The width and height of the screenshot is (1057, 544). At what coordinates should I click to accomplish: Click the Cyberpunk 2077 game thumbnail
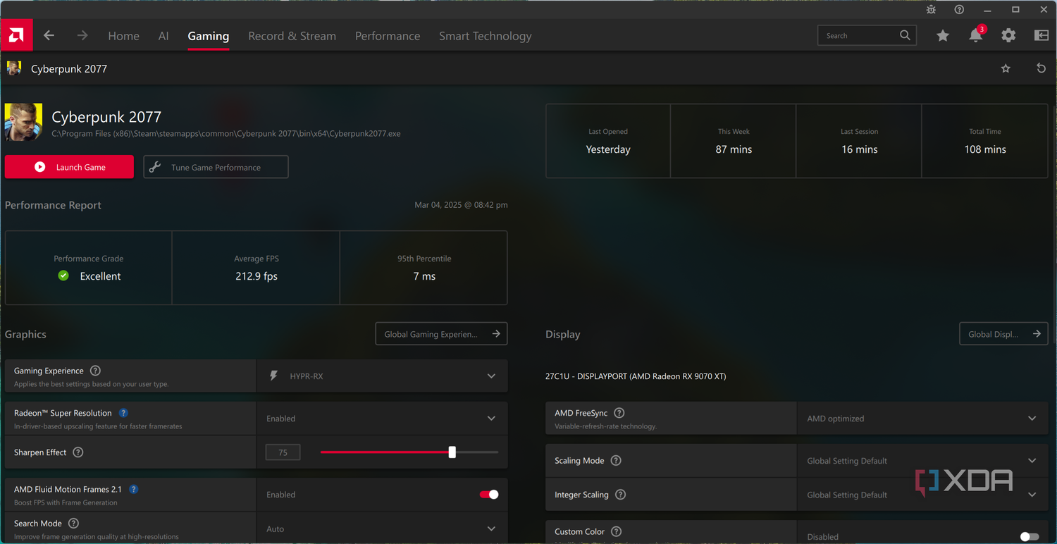(24, 122)
